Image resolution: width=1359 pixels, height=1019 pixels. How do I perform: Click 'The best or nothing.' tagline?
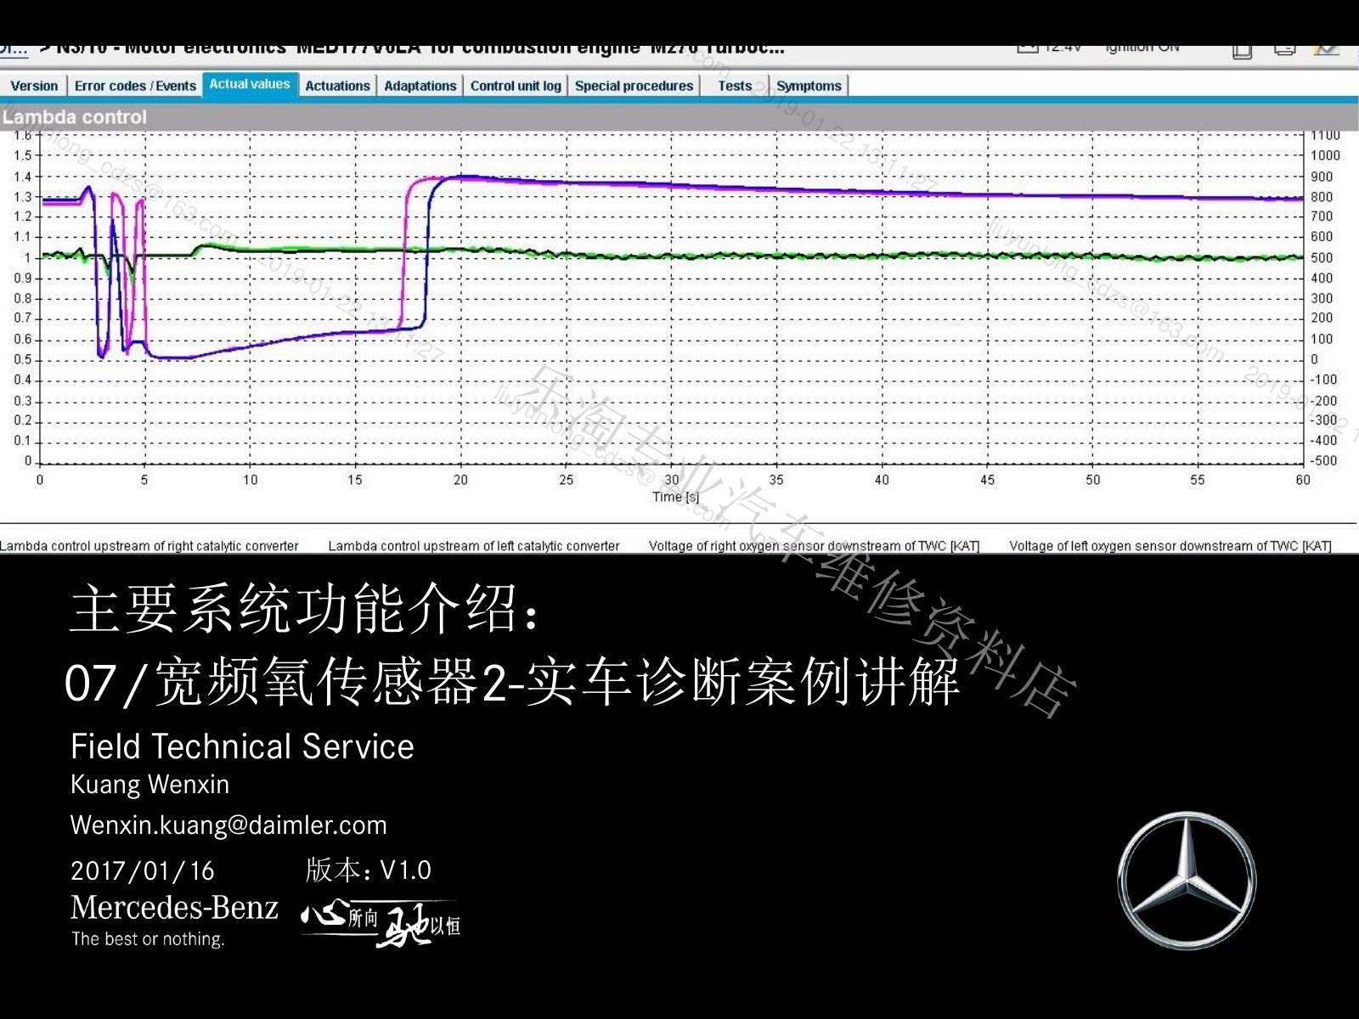tap(148, 939)
